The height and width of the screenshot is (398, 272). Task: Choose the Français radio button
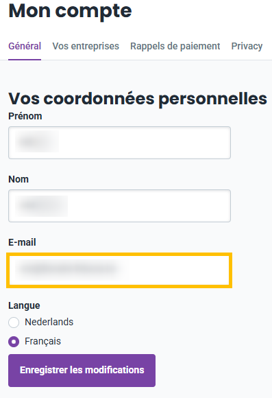point(14,342)
